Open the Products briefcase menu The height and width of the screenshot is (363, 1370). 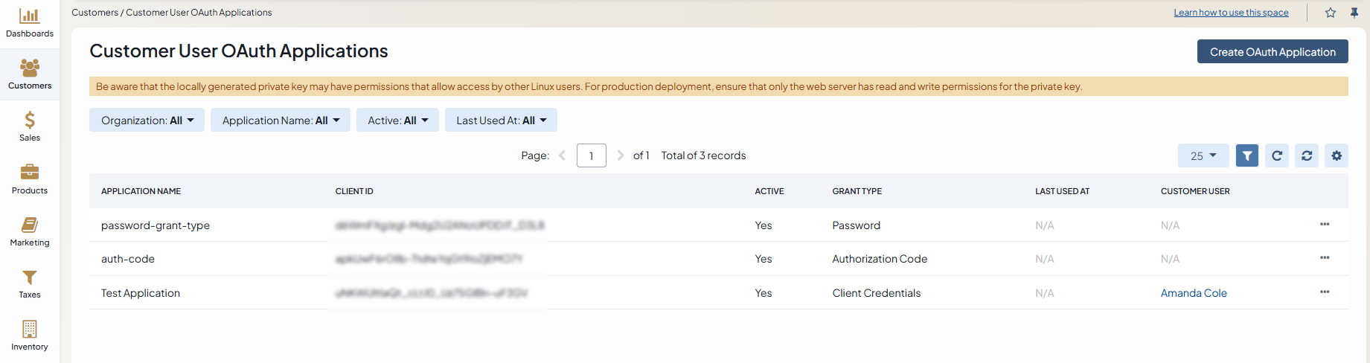[30, 179]
